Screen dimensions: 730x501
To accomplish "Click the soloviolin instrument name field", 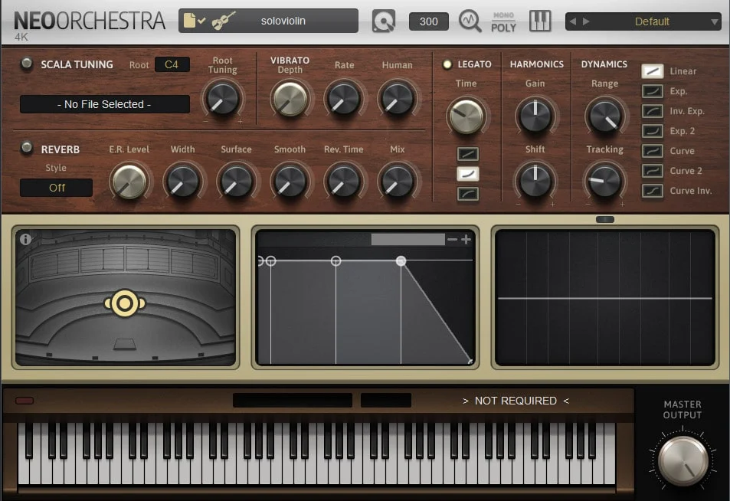I will (283, 21).
